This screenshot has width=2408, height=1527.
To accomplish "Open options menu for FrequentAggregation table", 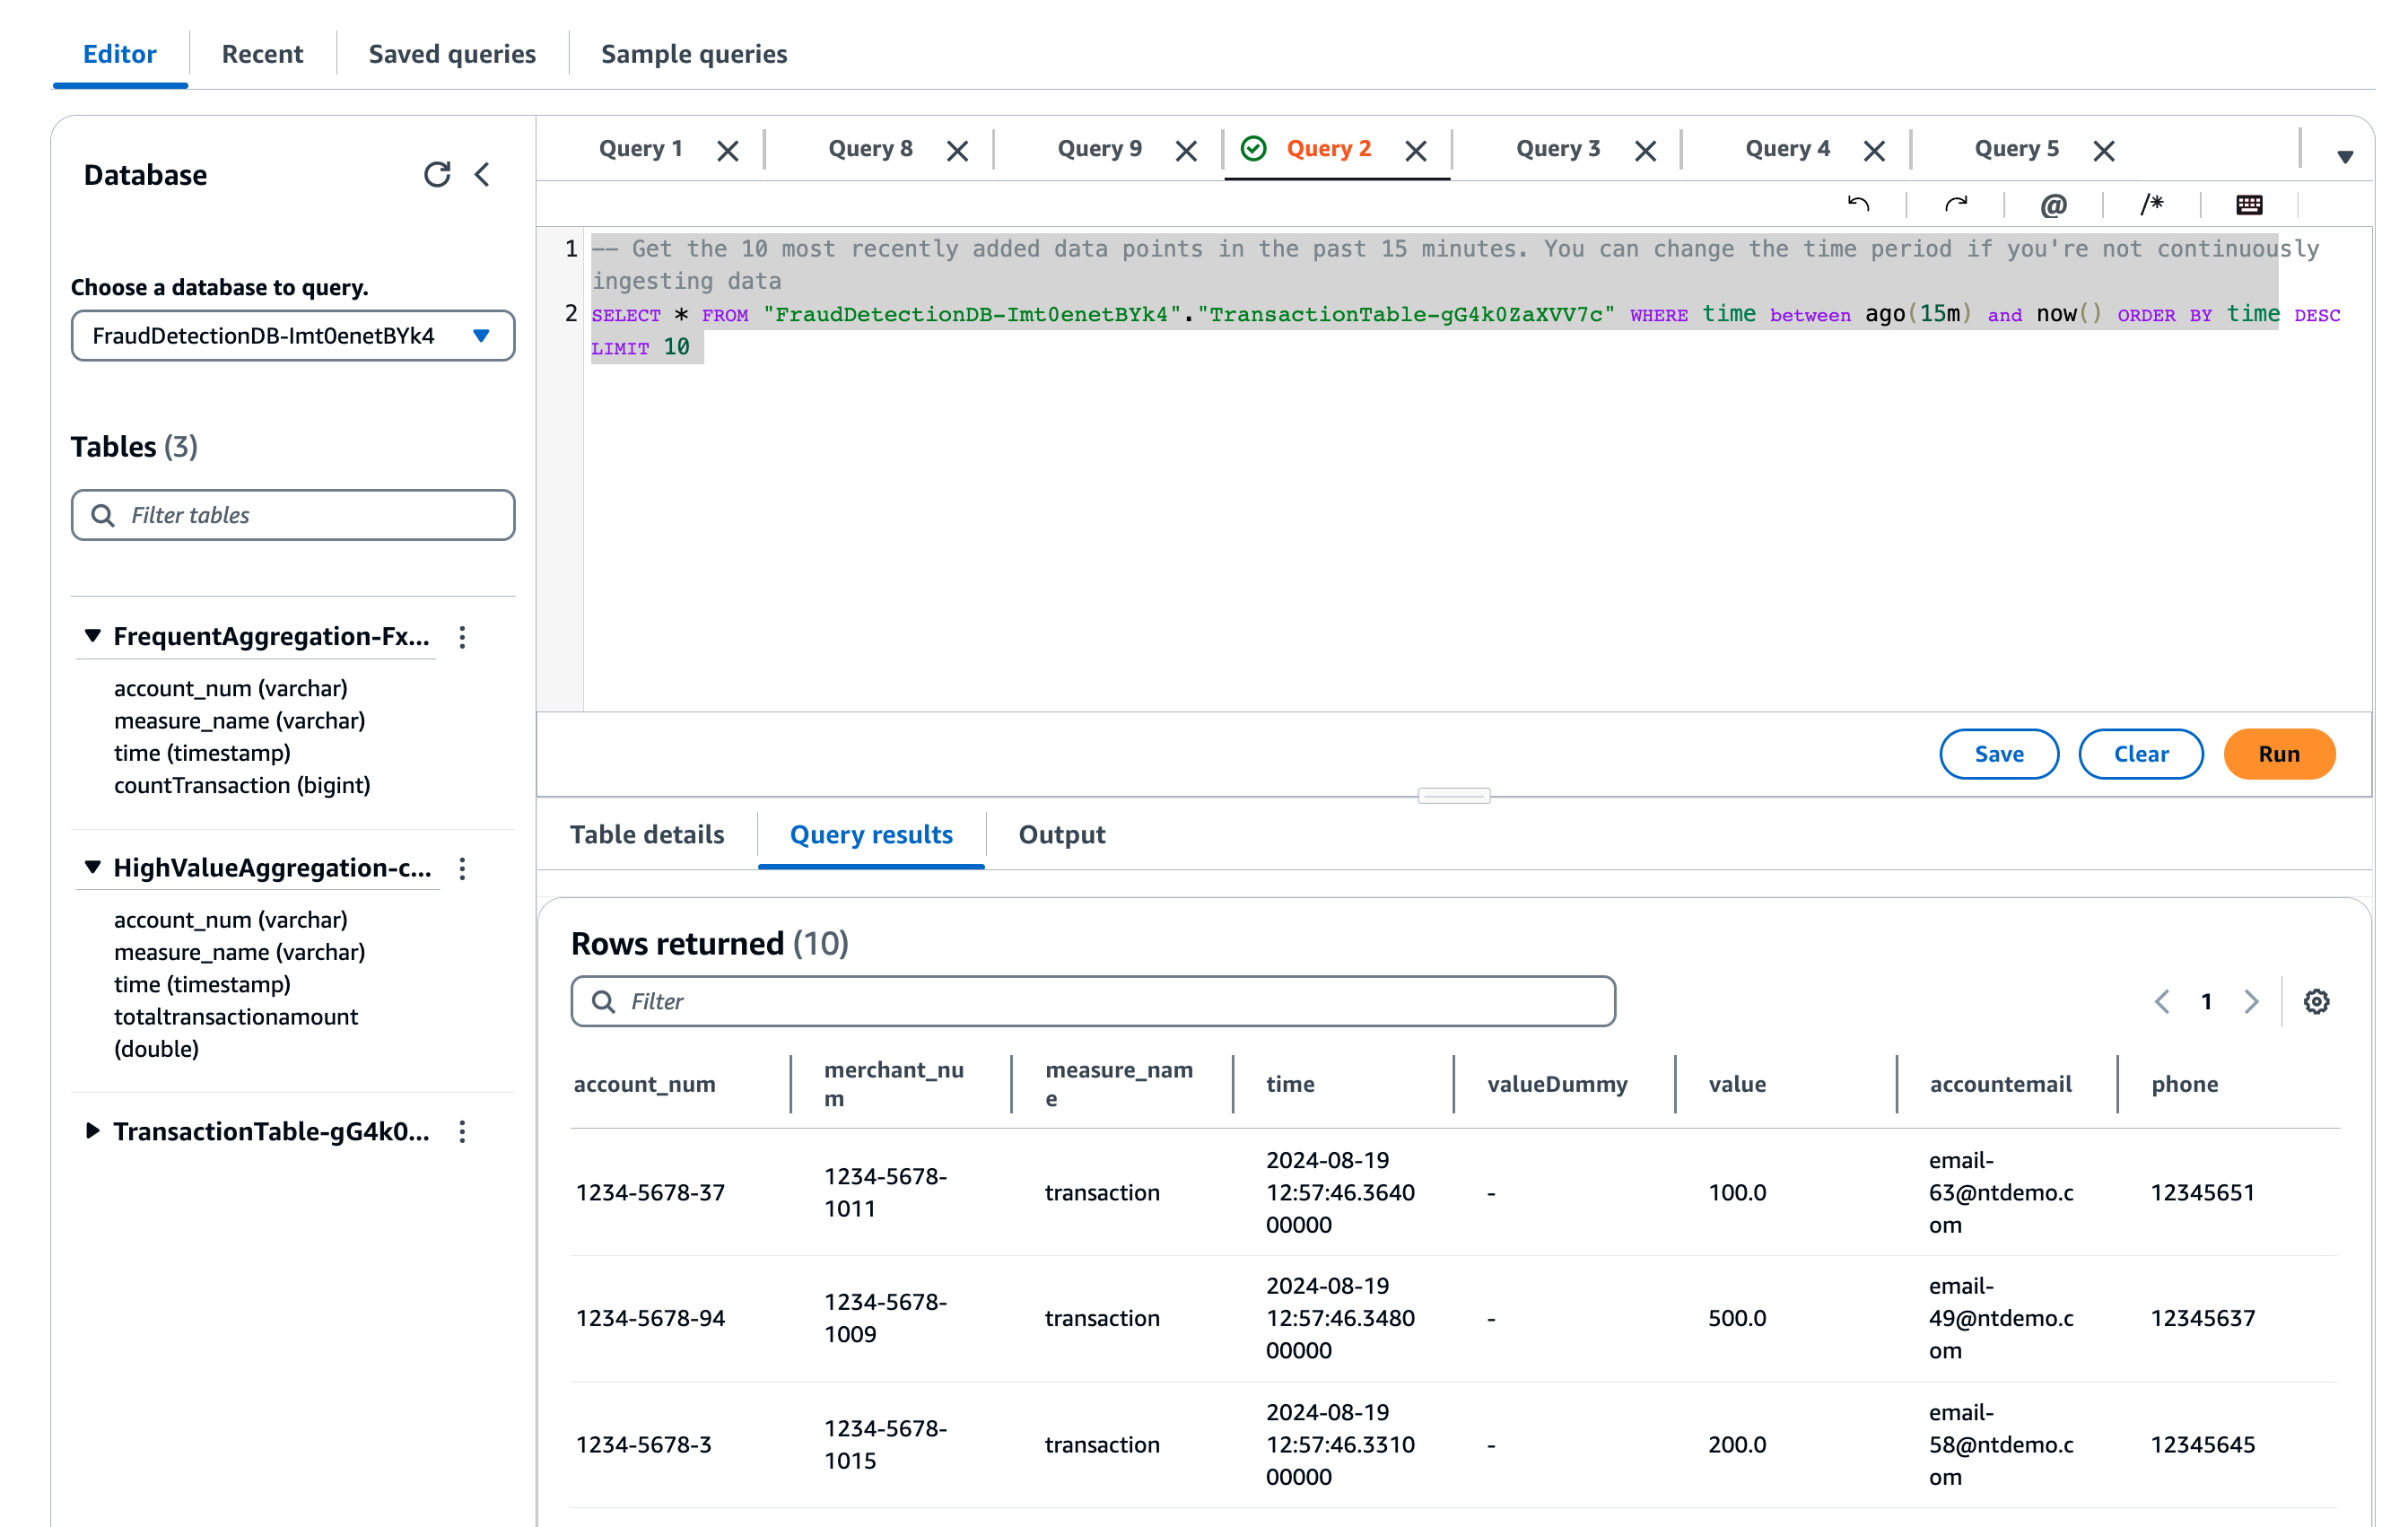I will click(x=462, y=637).
